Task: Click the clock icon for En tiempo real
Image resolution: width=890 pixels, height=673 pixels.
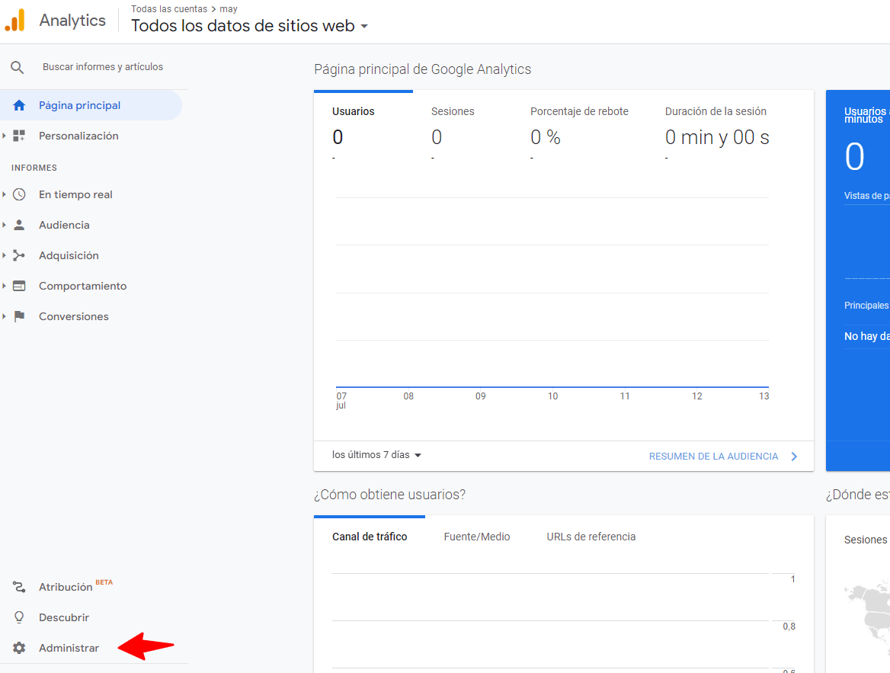Action: (x=19, y=194)
